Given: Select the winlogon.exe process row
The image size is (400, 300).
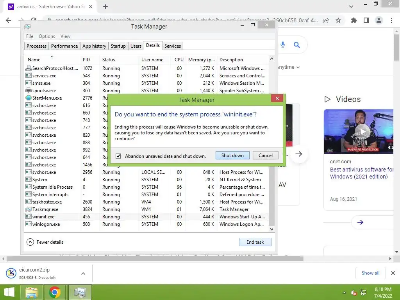Looking at the screenshot, I should click(x=146, y=224).
